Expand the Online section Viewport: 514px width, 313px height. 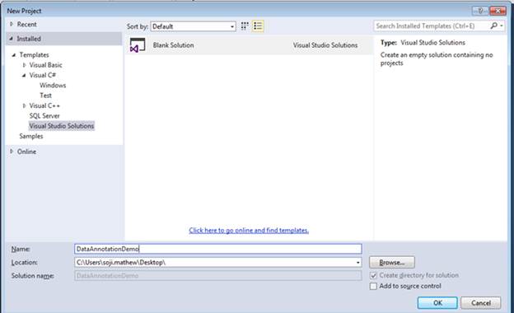pos(12,152)
